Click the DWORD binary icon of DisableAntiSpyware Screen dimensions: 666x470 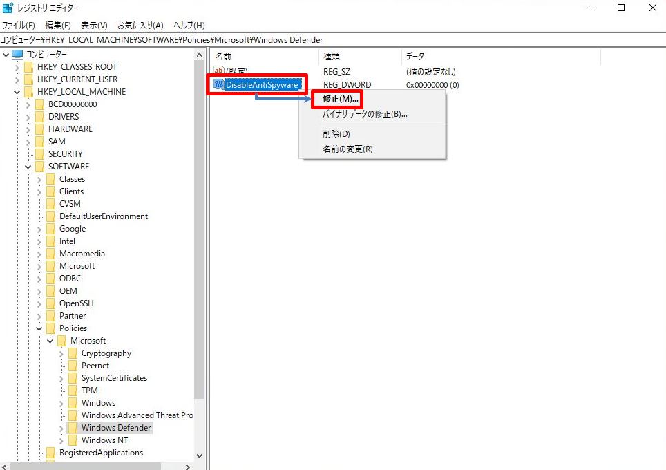(219, 84)
